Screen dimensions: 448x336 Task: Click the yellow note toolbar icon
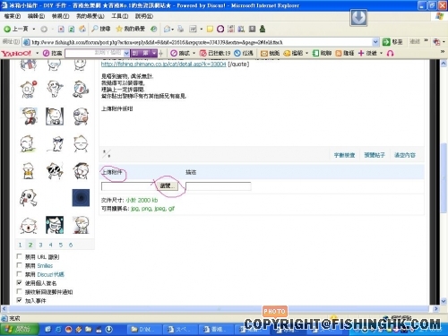[210, 29]
